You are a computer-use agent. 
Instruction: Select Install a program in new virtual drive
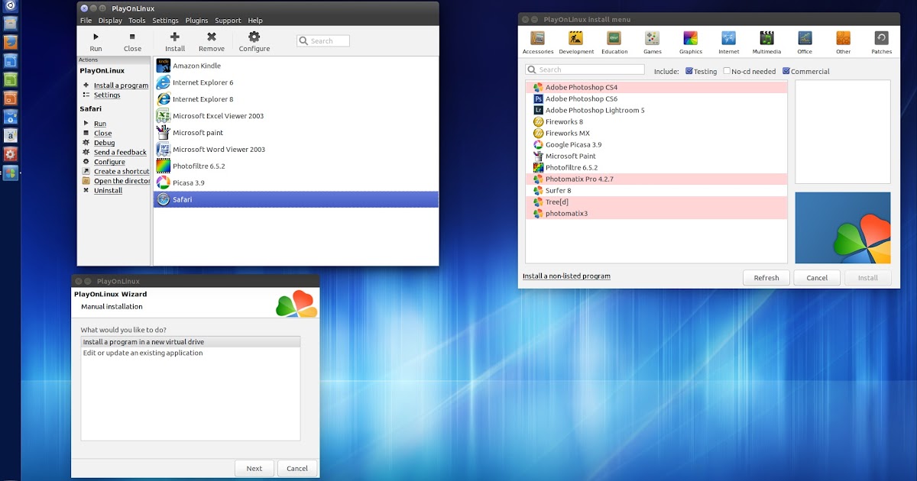pos(190,342)
